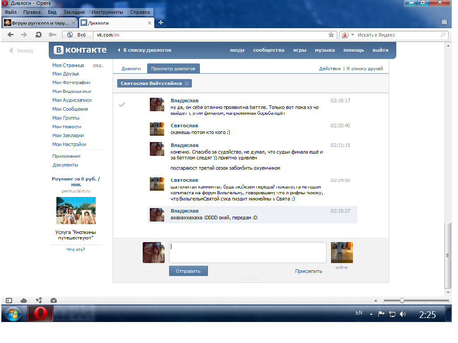The image size is (458, 343).
Task: Open the игры header link
Action: (300, 50)
